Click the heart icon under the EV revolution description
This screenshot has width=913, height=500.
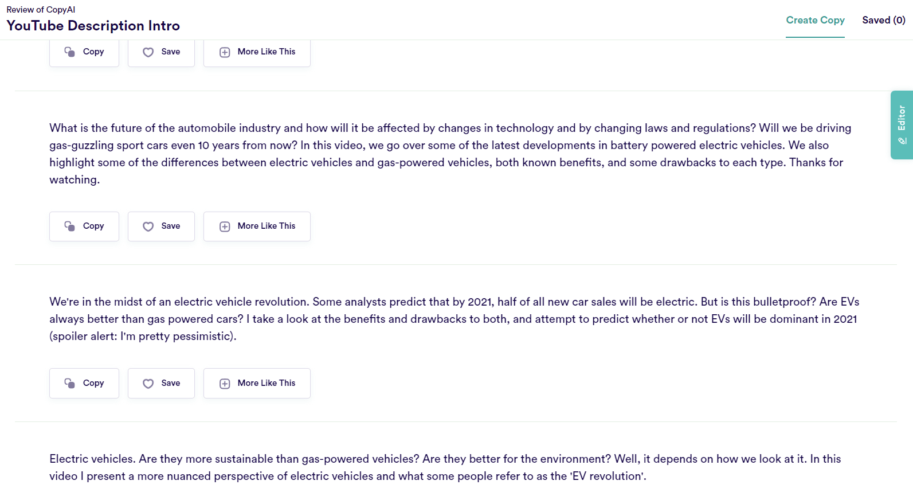click(148, 384)
